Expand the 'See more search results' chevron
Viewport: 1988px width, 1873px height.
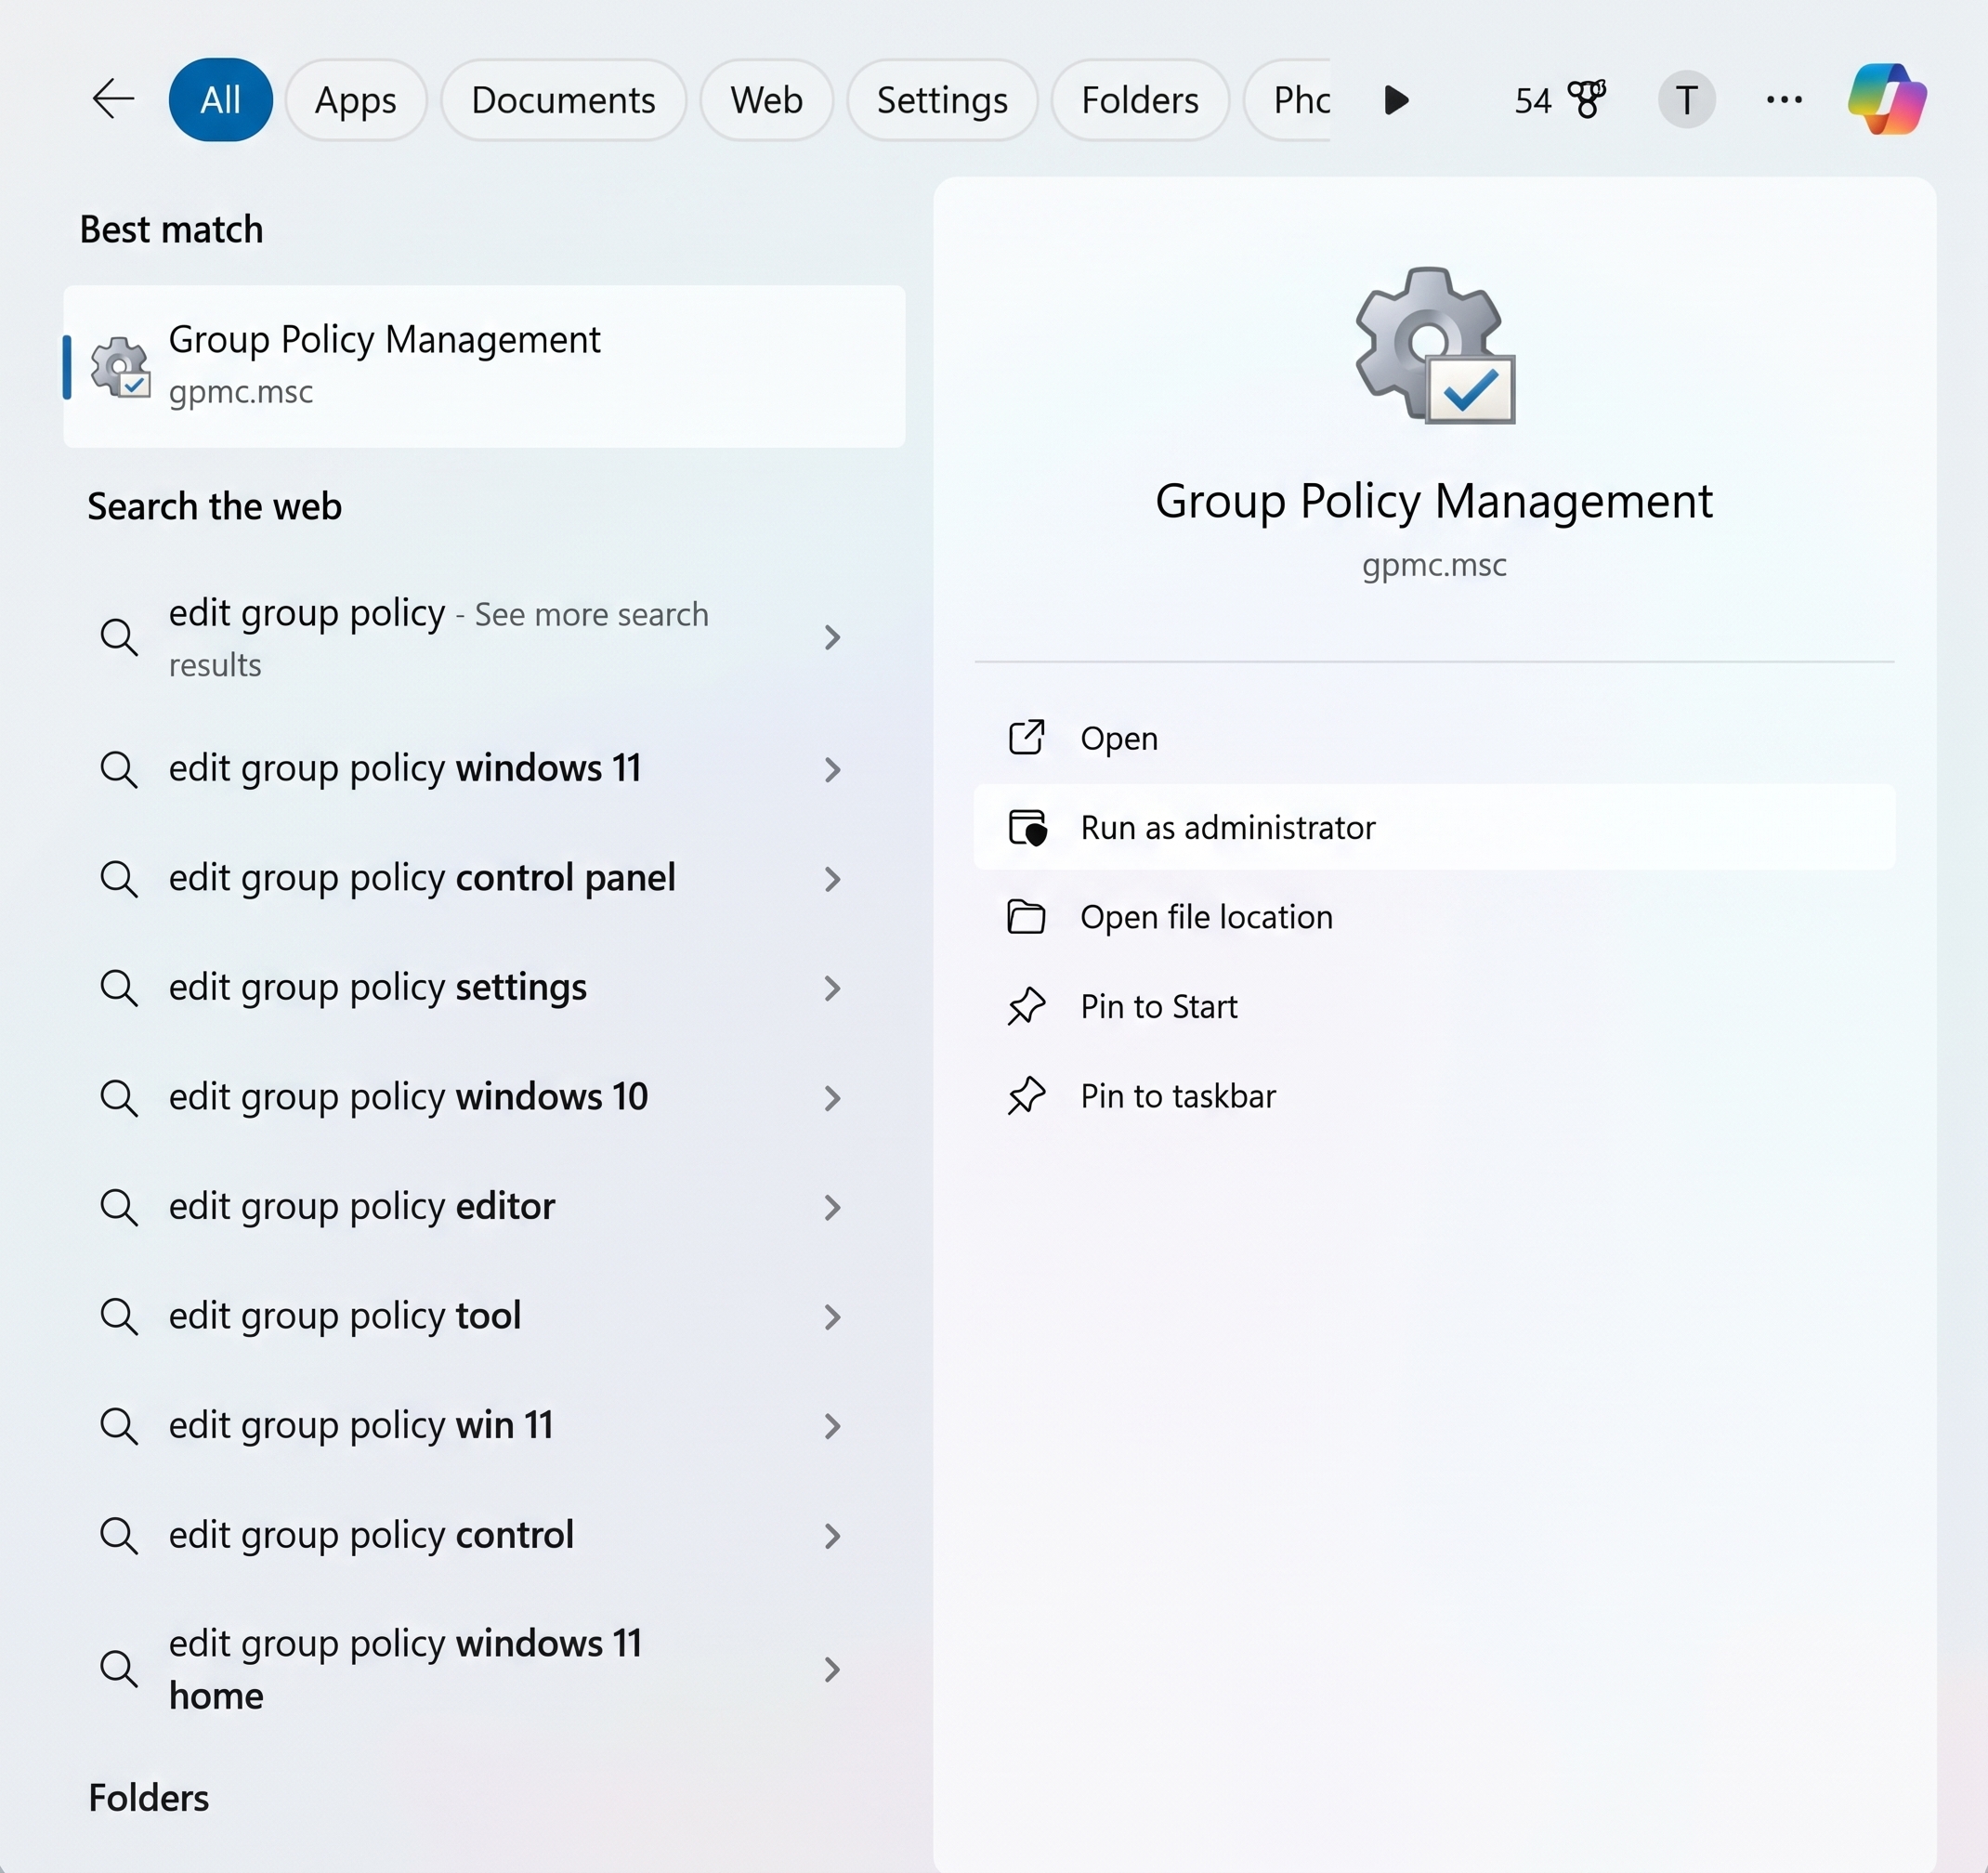point(832,637)
